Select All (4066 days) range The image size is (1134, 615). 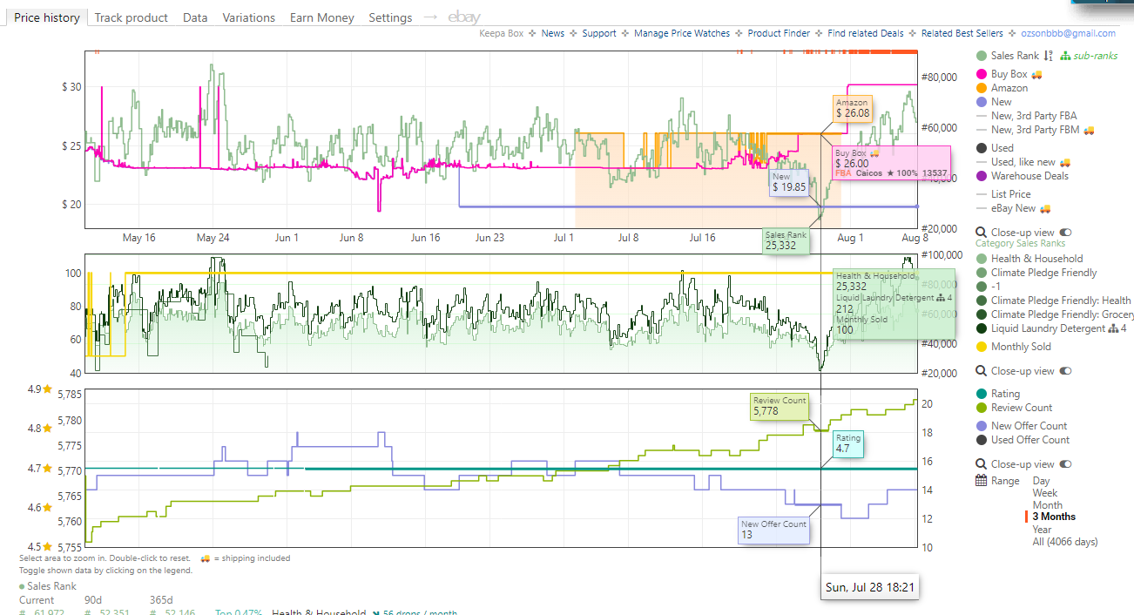pyautogui.click(x=1065, y=542)
